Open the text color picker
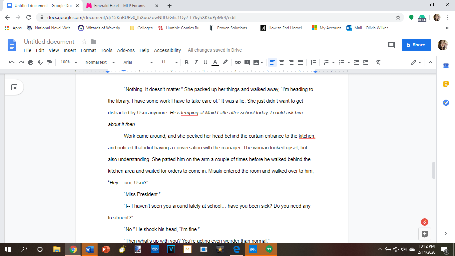The width and height of the screenshot is (455, 256). click(215, 62)
